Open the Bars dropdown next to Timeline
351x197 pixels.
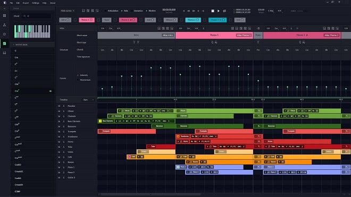point(88,100)
